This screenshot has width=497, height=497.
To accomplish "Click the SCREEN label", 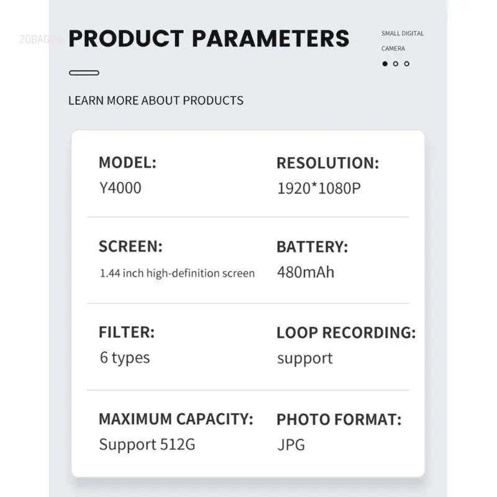I will click(130, 246).
